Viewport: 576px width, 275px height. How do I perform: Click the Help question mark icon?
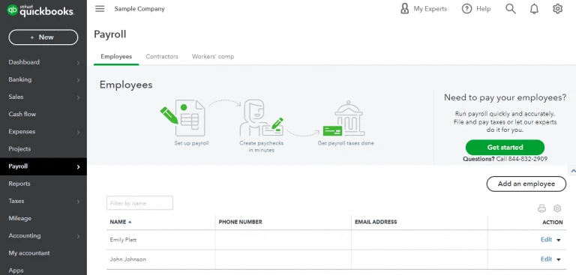point(466,9)
